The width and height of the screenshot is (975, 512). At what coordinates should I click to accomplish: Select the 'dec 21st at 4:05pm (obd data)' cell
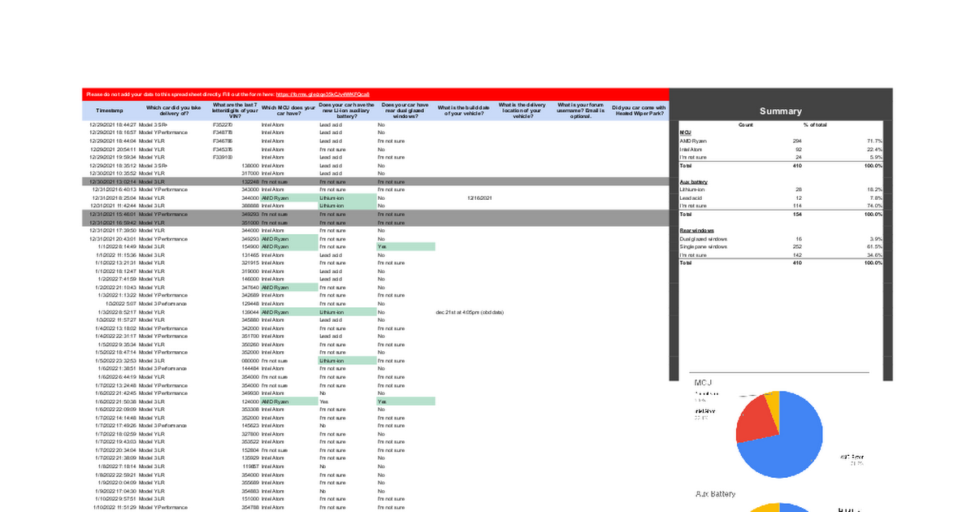point(470,312)
